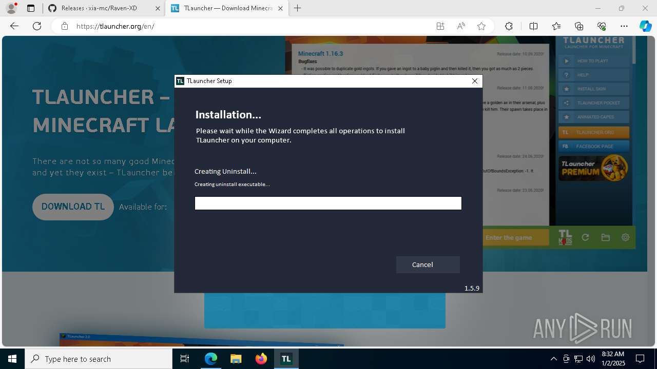Viewport: 657px width, 369px height.
Task: Click the settings gear in launcher preview
Action: pyautogui.click(x=625, y=237)
